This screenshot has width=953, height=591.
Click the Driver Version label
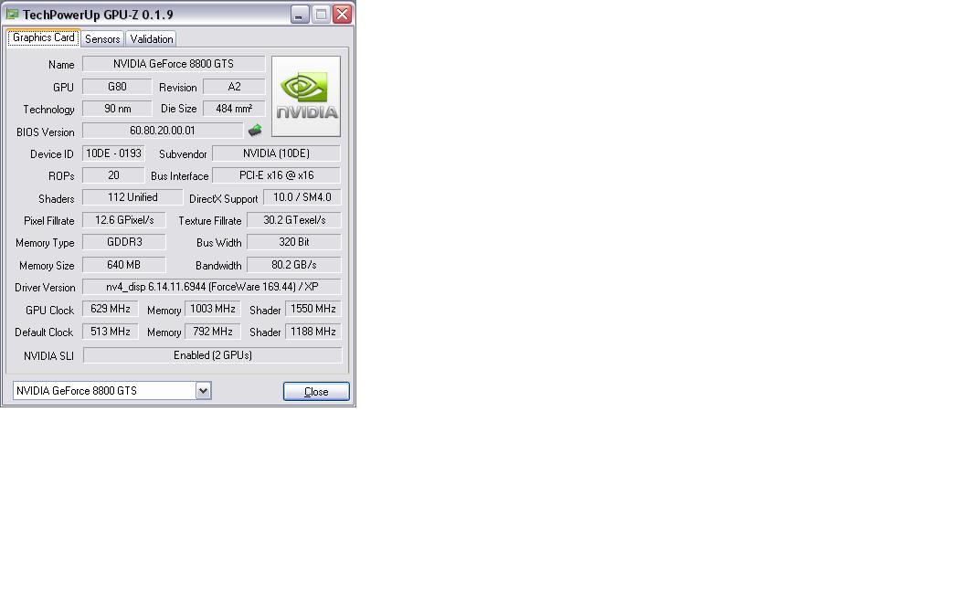(45, 288)
